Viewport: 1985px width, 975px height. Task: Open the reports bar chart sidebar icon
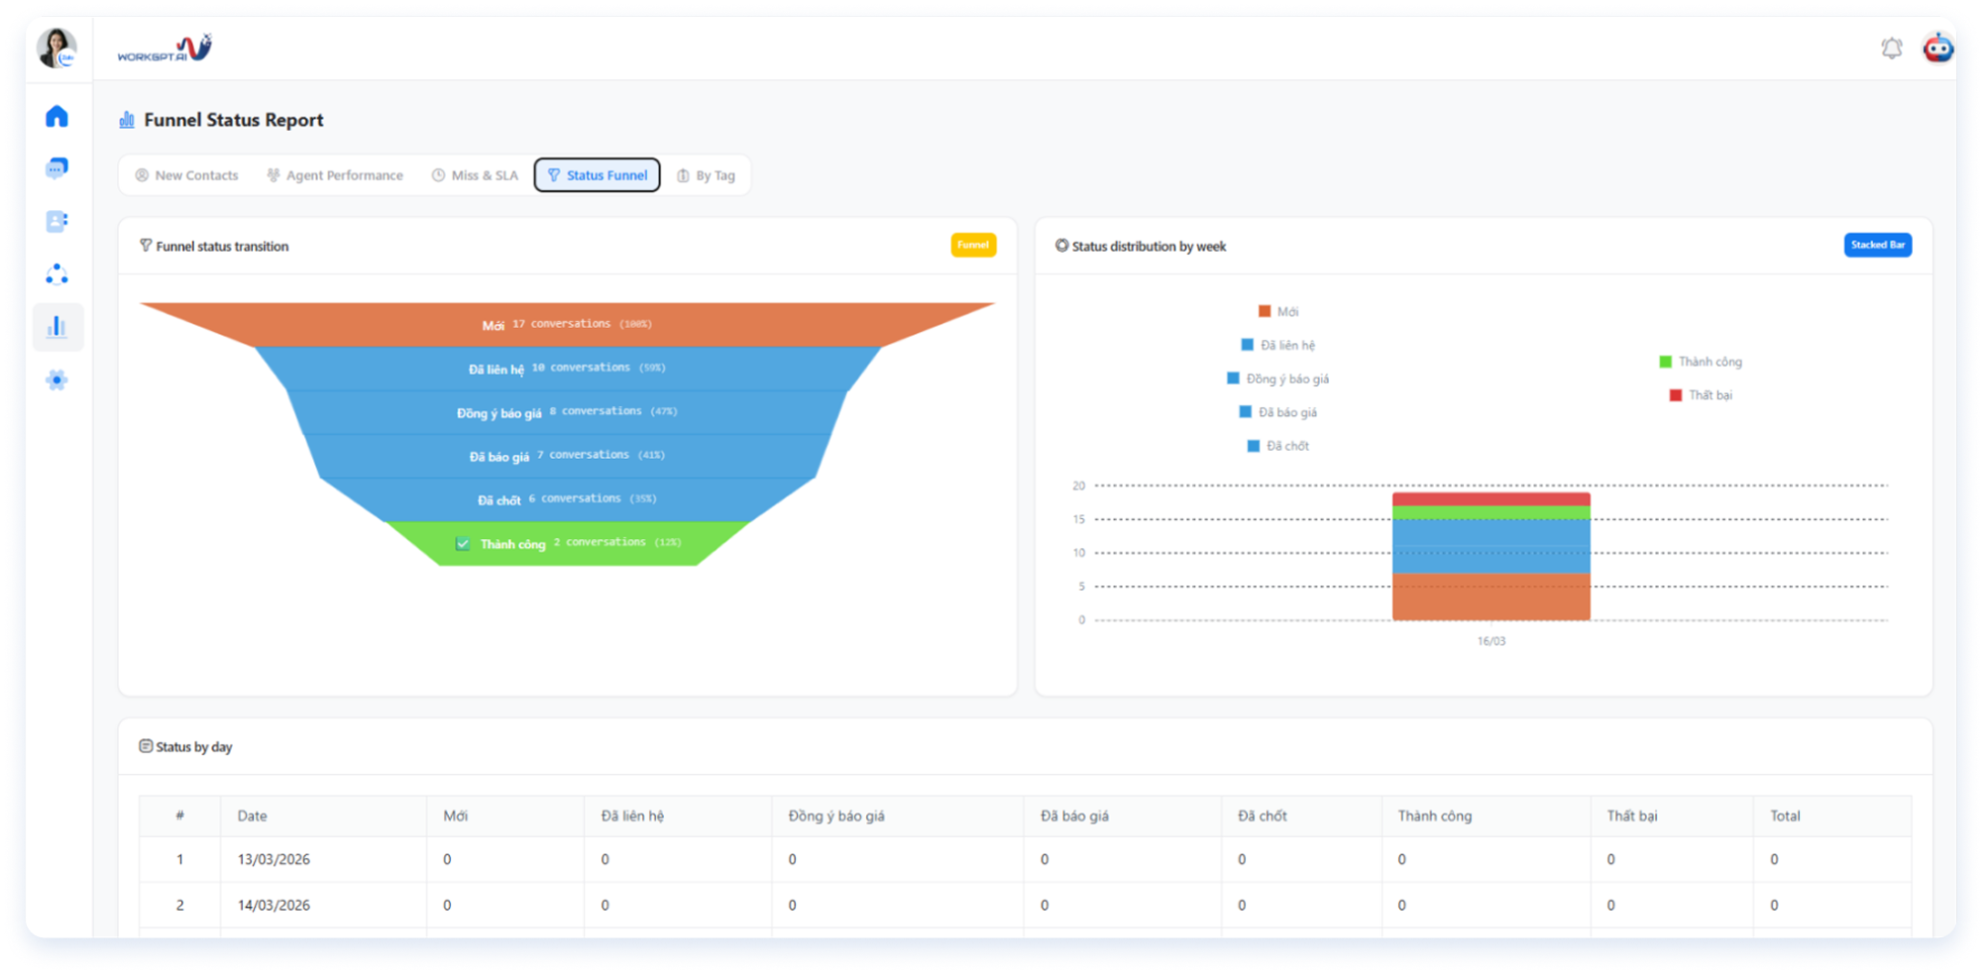point(56,327)
